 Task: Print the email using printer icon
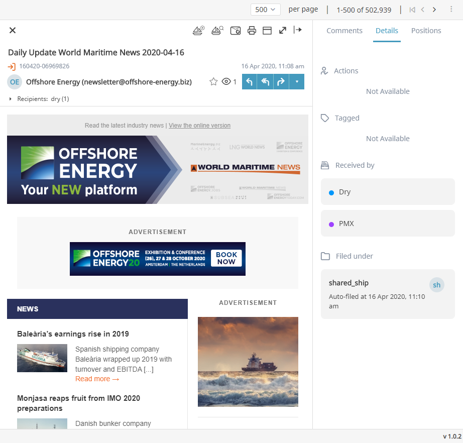tap(252, 31)
